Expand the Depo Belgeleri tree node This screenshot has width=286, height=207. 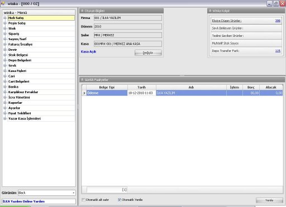pos(5,60)
